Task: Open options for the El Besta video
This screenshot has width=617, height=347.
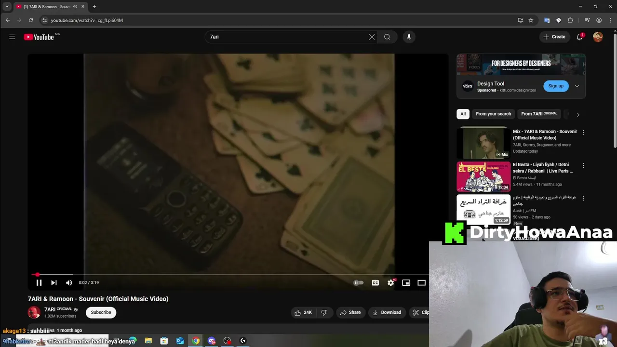Action: (583, 165)
